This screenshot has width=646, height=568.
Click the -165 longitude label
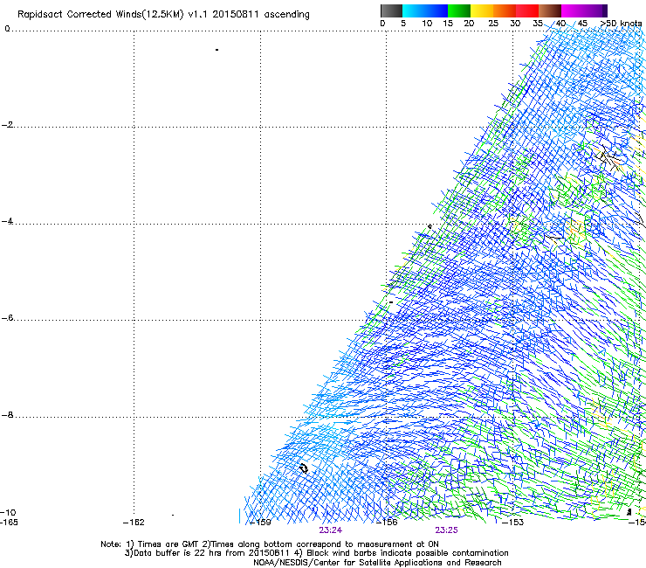(9, 523)
